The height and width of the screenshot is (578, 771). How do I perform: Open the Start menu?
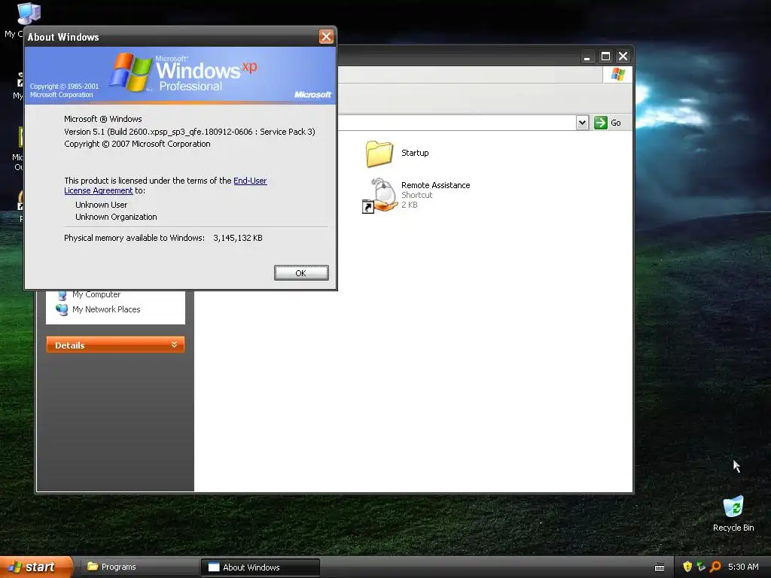tap(36, 567)
